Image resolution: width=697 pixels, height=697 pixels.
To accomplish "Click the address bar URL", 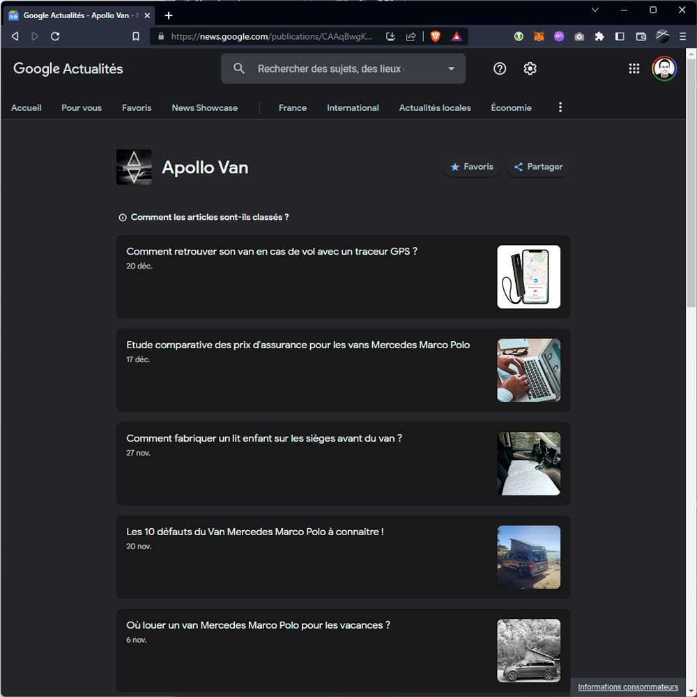I will pyautogui.click(x=272, y=36).
